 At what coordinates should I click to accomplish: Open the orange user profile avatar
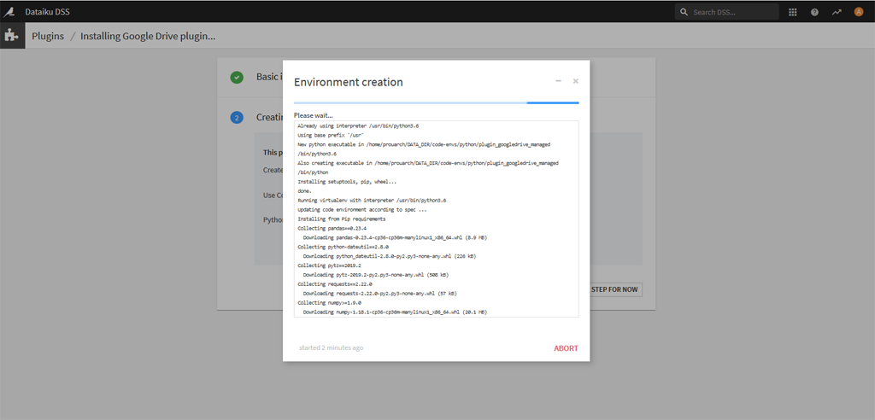[x=859, y=12]
